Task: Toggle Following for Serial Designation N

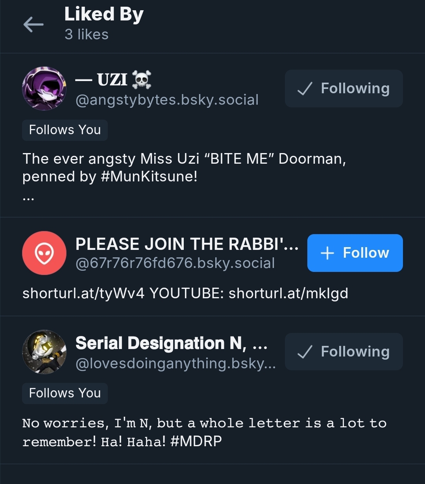Action: point(344,352)
